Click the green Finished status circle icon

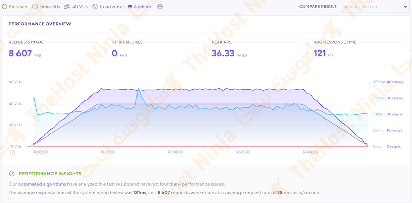4,7
